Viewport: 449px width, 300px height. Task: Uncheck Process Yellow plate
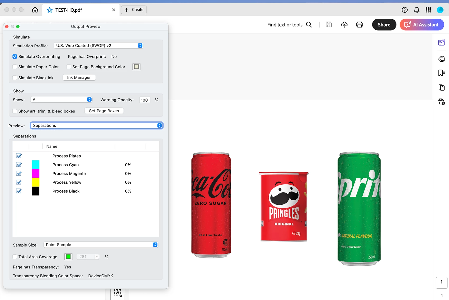click(19, 182)
